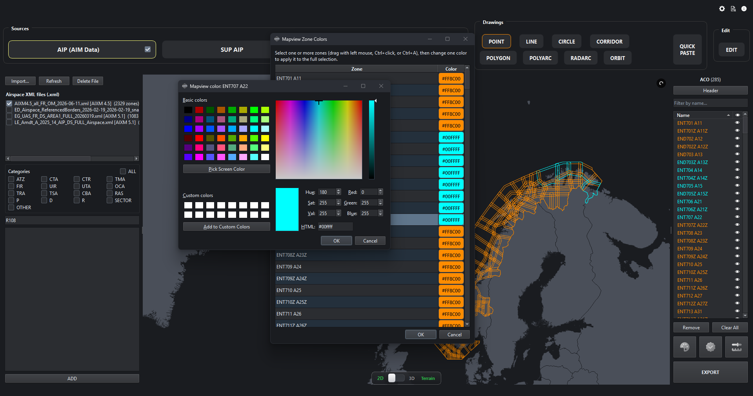Toggle visibility of ENT710 A25
This screenshot has width=753, height=396.
[x=737, y=264]
